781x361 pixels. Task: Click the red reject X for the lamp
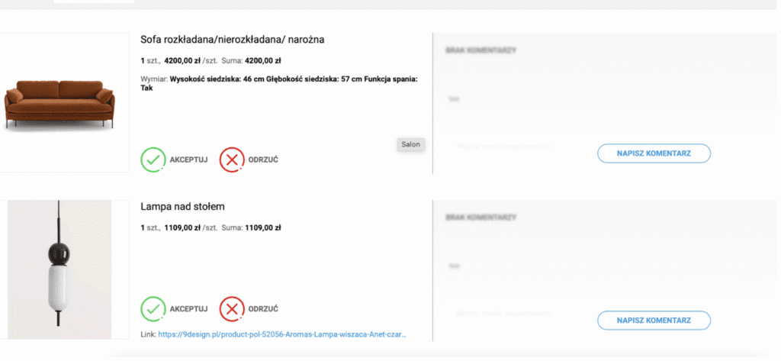pyautogui.click(x=232, y=308)
